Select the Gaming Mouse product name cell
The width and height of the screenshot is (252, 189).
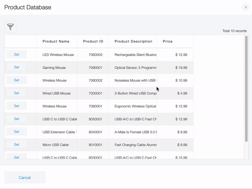54,68
